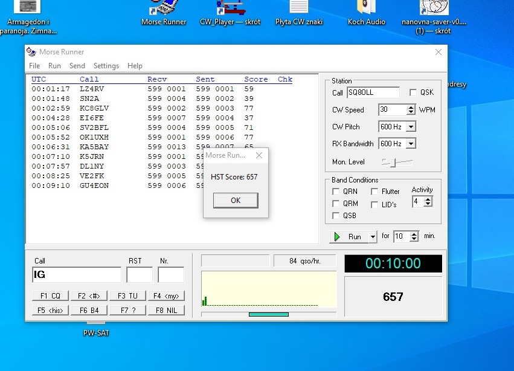Enable QRM band condition
This screenshot has height=371, width=514.
pos(336,204)
